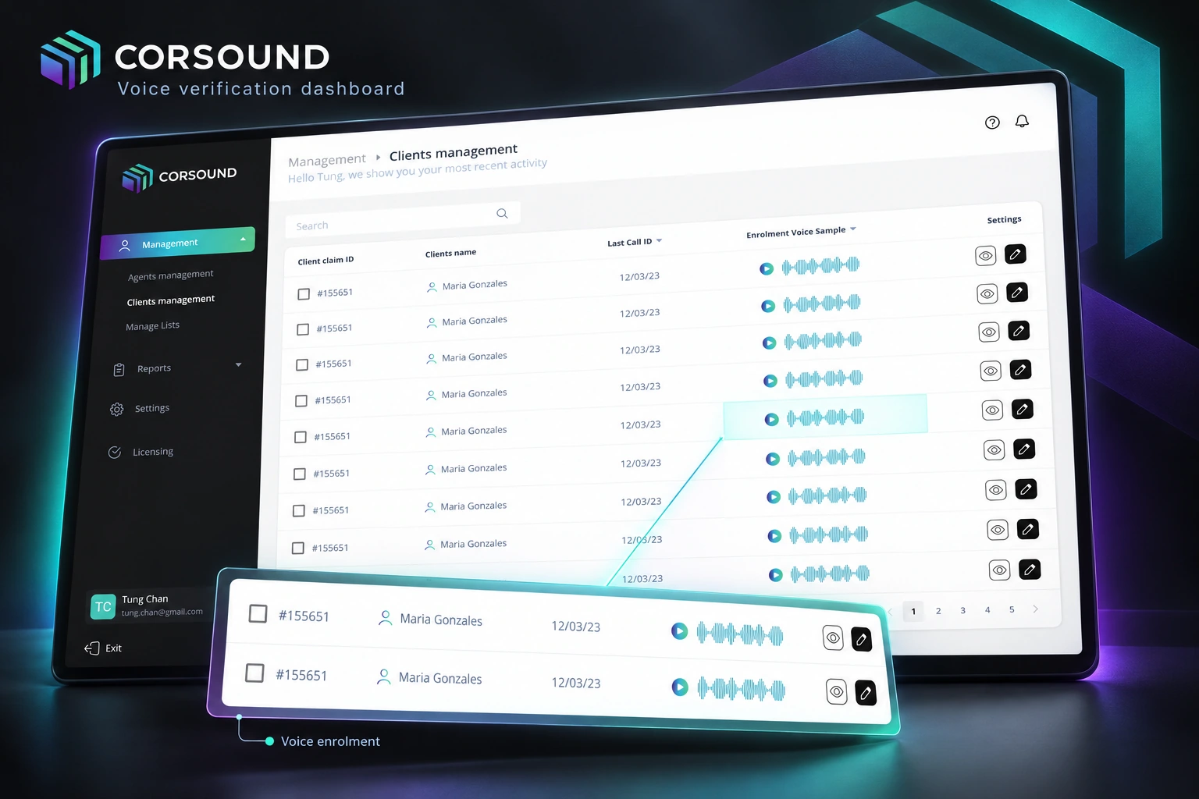
Task: Click the eye view icon in the lower callout row
Action: point(836,692)
